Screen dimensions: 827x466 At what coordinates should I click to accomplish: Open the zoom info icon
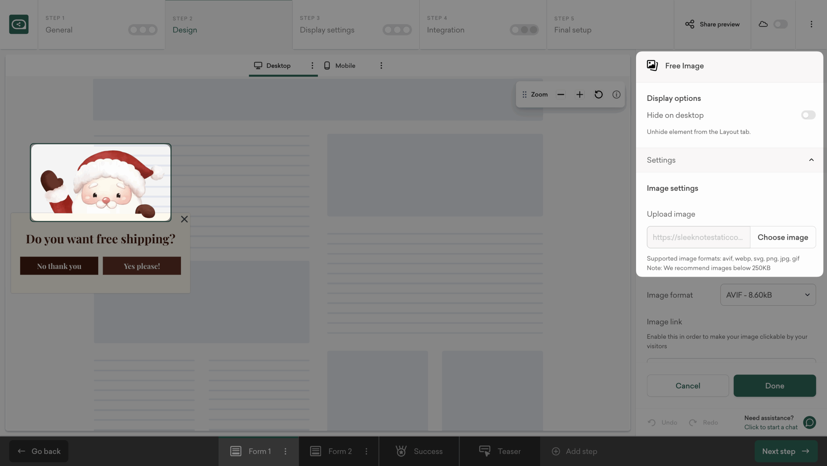pyautogui.click(x=616, y=94)
